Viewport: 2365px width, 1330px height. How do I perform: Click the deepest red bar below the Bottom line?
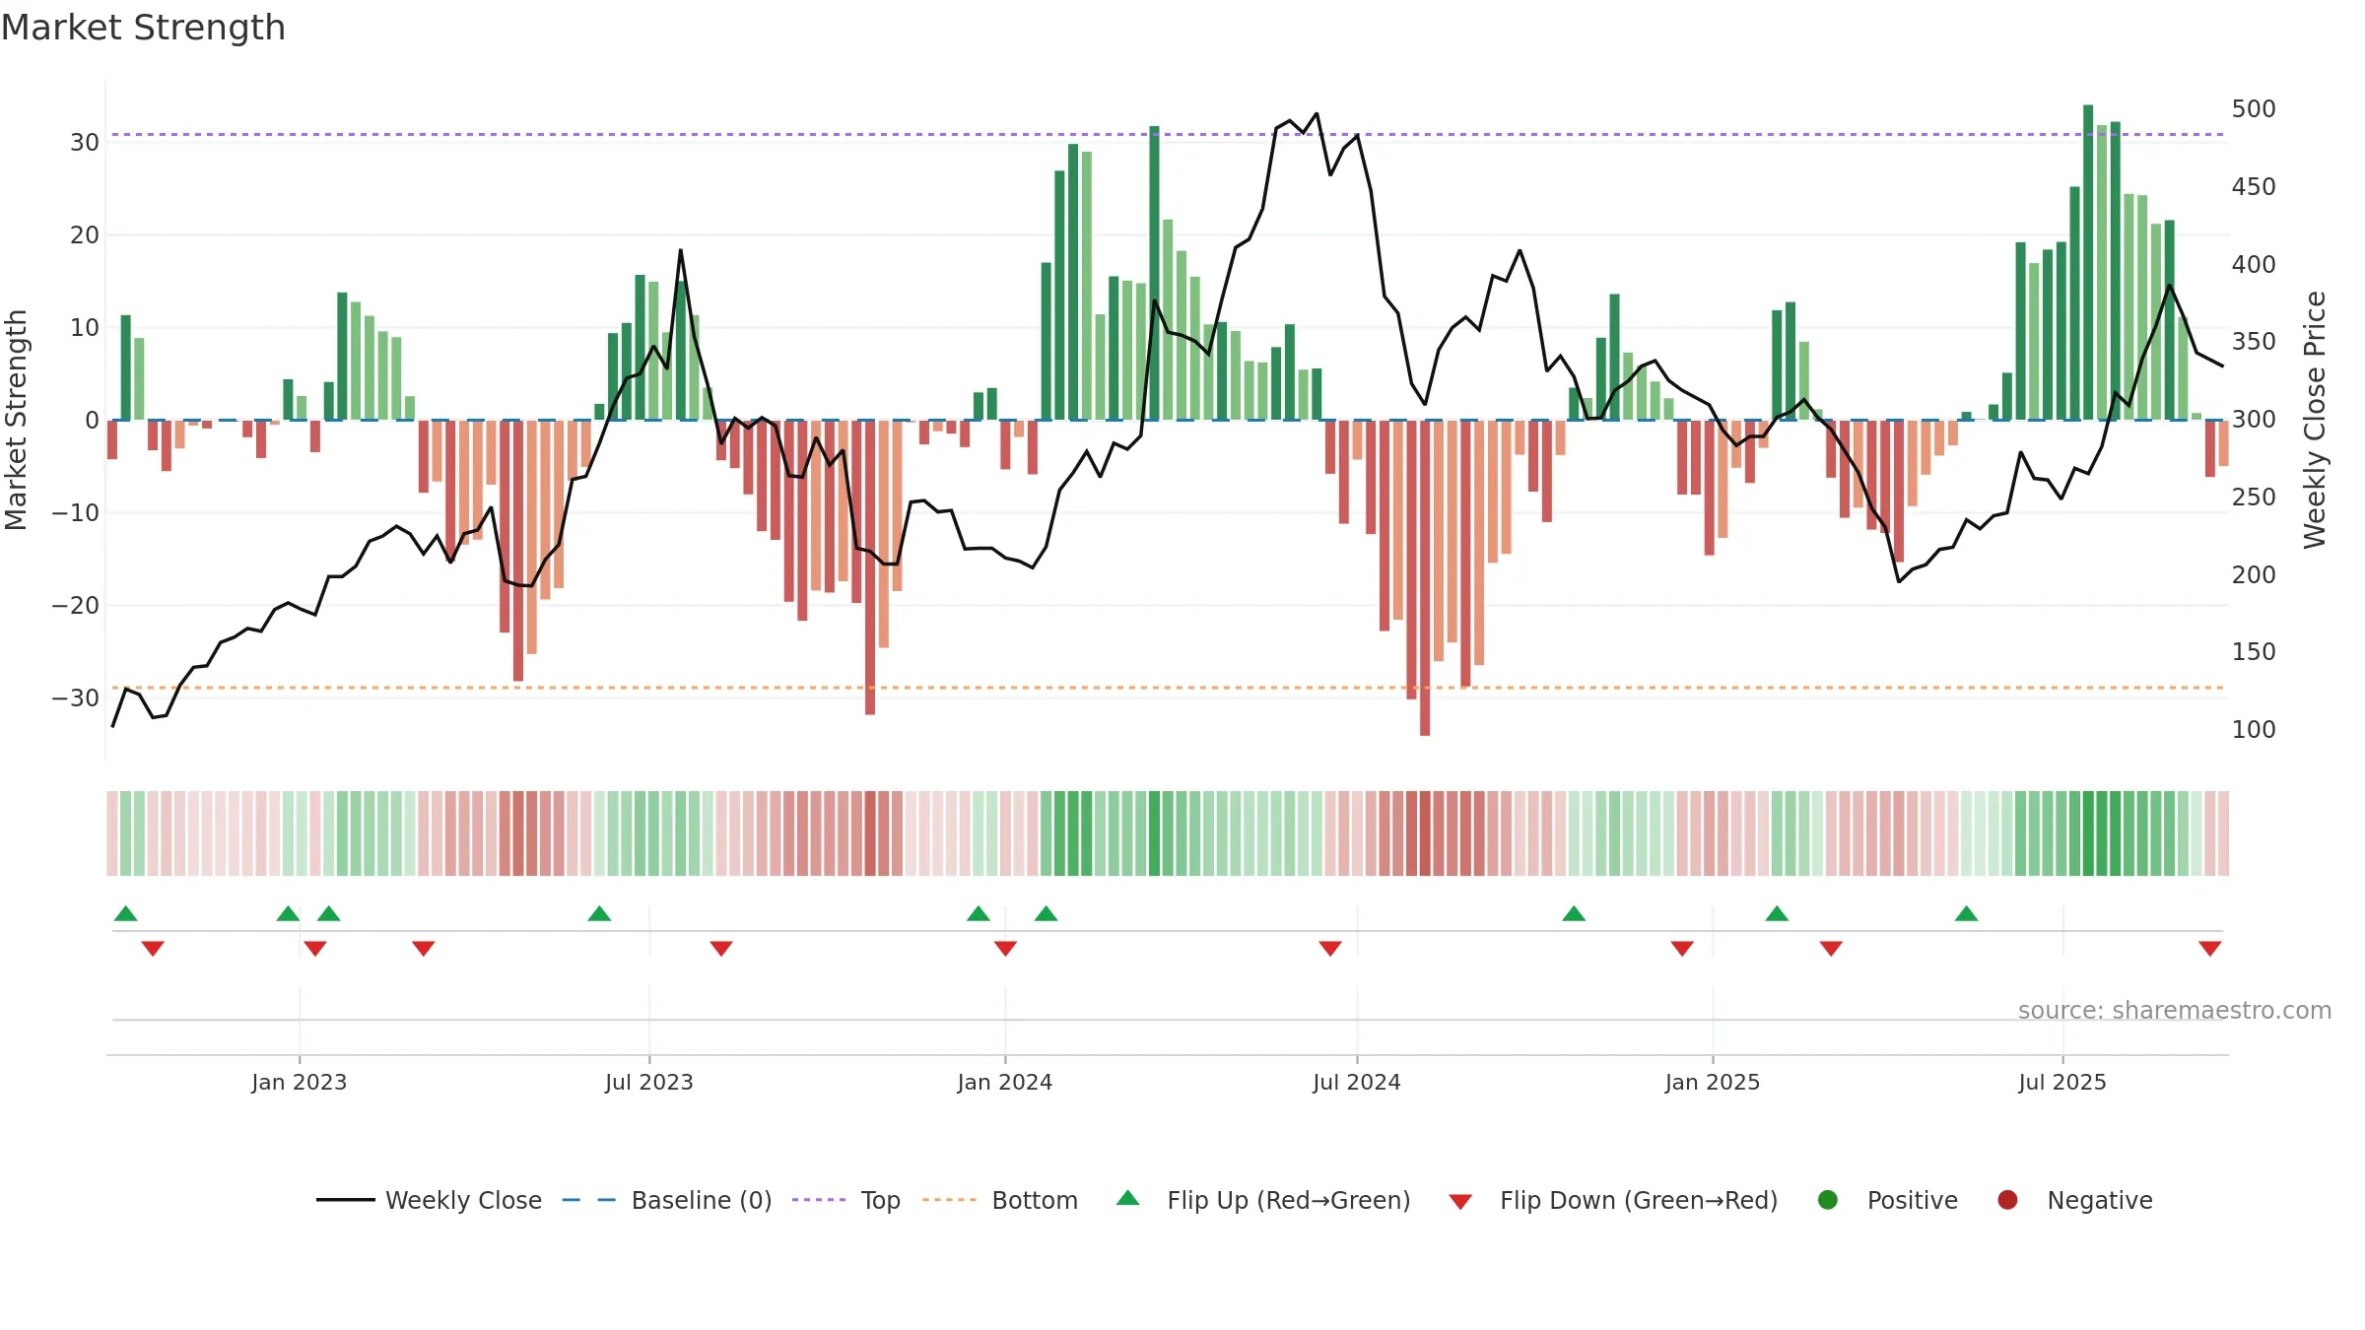pyautogui.click(x=1425, y=577)
